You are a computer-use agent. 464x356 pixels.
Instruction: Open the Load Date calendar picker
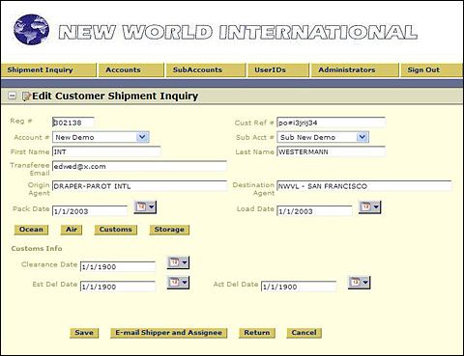click(369, 207)
